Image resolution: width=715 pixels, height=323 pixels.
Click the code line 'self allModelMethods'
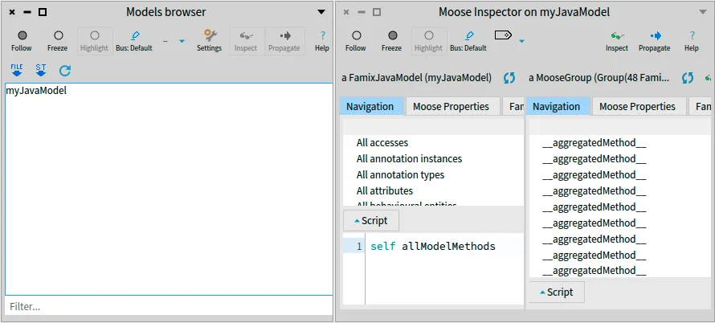click(x=433, y=247)
